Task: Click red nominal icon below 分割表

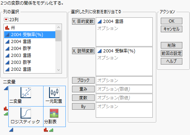Action: pyautogui.click(x=46, y=130)
